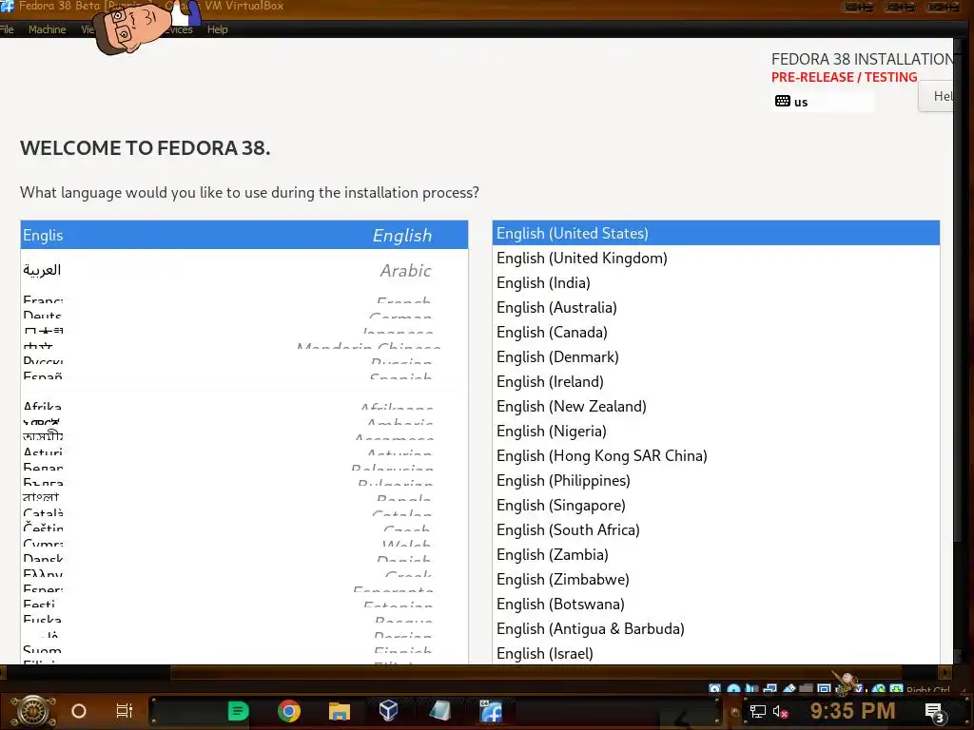The height and width of the screenshot is (730, 974).
Task: Choose English (Zimbabwe) locale
Action: pyautogui.click(x=715, y=579)
